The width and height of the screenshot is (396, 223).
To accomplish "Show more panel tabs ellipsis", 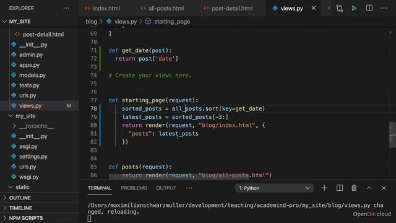I will [x=189, y=188].
